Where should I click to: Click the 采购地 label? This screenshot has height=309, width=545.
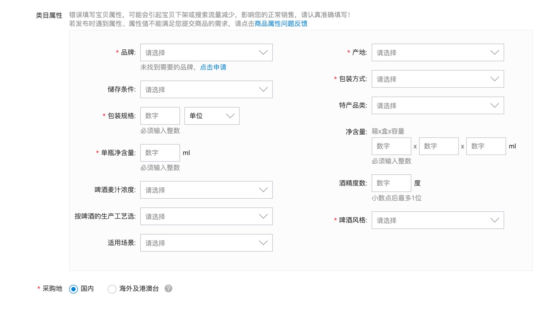pyautogui.click(x=52, y=289)
